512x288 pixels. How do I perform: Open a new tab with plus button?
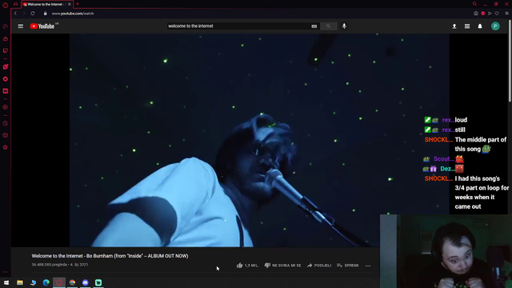tap(78, 4)
